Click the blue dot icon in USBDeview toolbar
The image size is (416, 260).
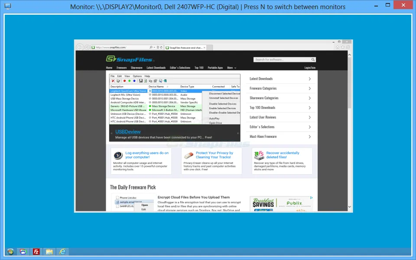pyautogui.click(x=134, y=81)
